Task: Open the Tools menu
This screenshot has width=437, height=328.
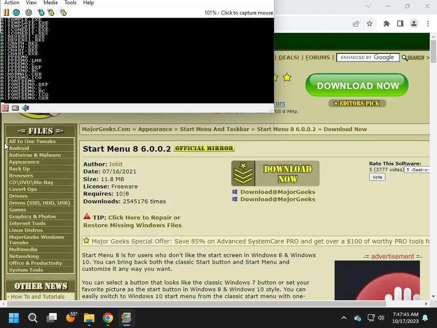Action: (x=70, y=3)
